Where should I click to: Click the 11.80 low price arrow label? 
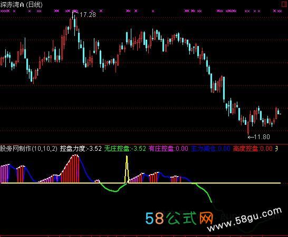[258, 137]
